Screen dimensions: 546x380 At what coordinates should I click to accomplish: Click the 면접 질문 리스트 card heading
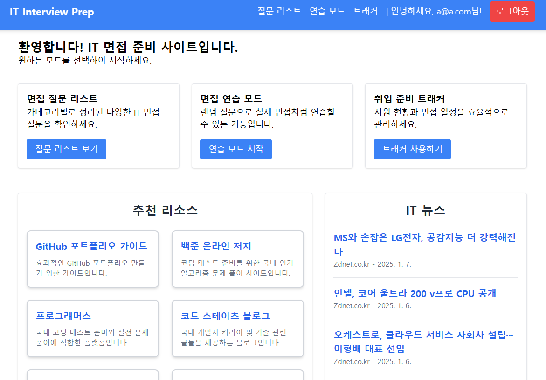coord(62,99)
